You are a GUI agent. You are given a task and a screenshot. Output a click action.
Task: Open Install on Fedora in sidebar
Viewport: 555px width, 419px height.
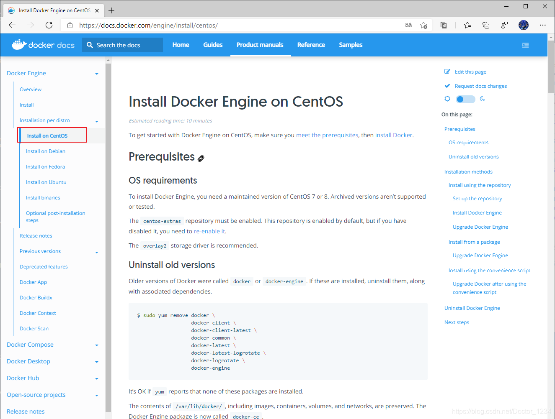45,167
